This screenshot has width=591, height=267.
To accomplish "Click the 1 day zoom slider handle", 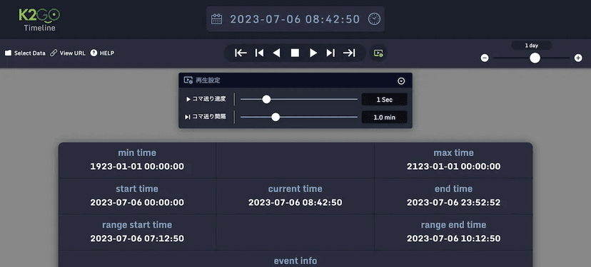I will 535,58.
